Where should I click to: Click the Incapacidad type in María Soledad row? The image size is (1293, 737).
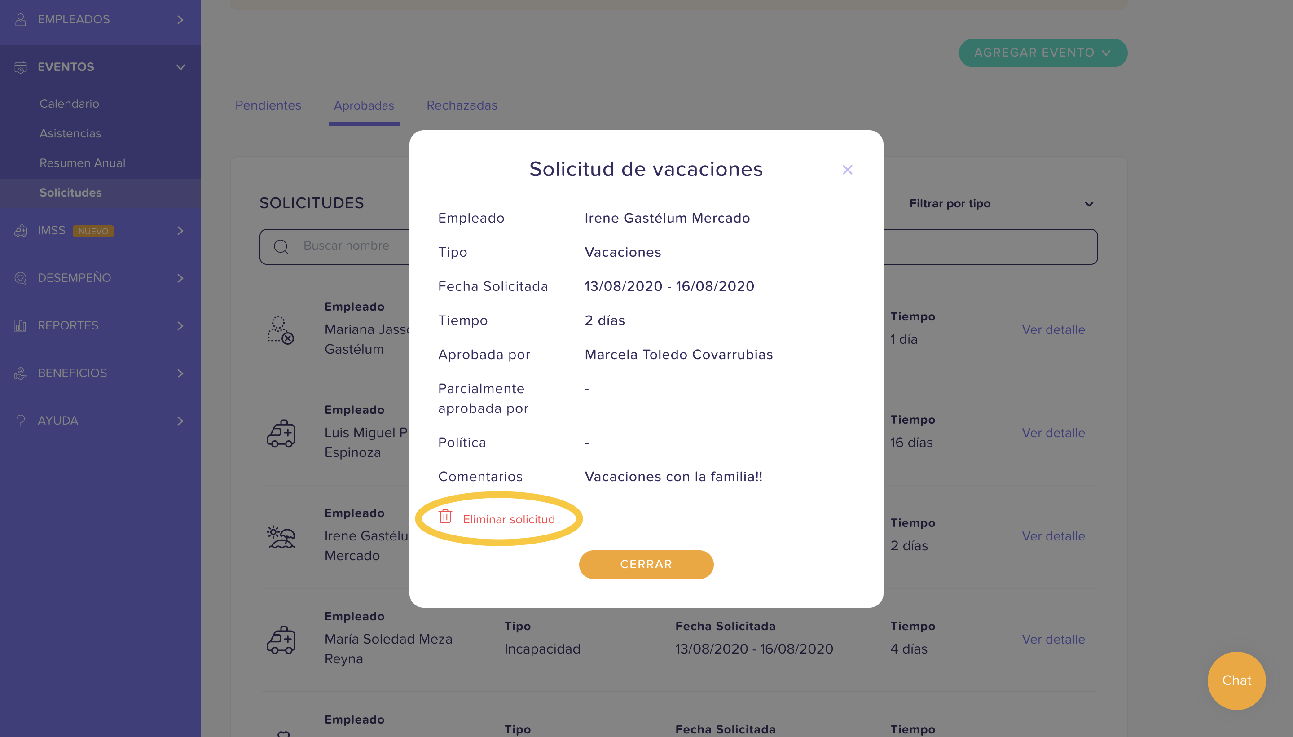(x=542, y=649)
